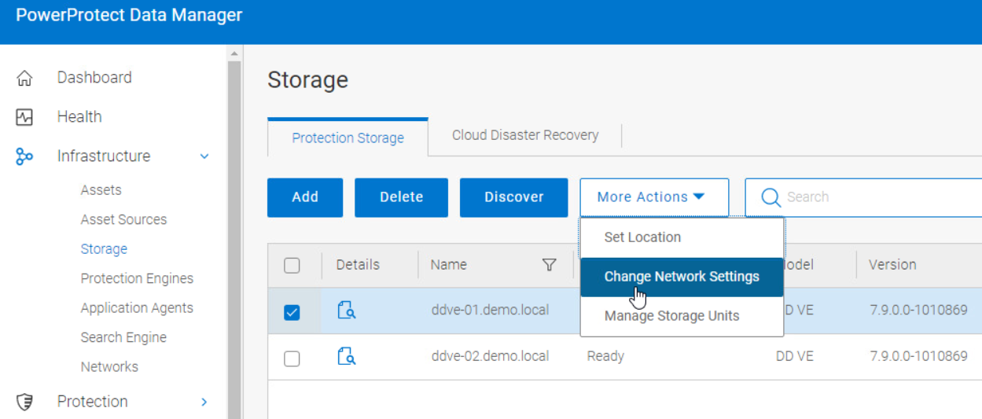The height and width of the screenshot is (419, 982).
Task: Click the sidebar vertical scrollbar
Action: [x=234, y=236]
